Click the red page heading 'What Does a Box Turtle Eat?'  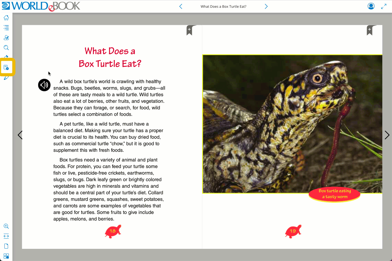coord(110,58)
